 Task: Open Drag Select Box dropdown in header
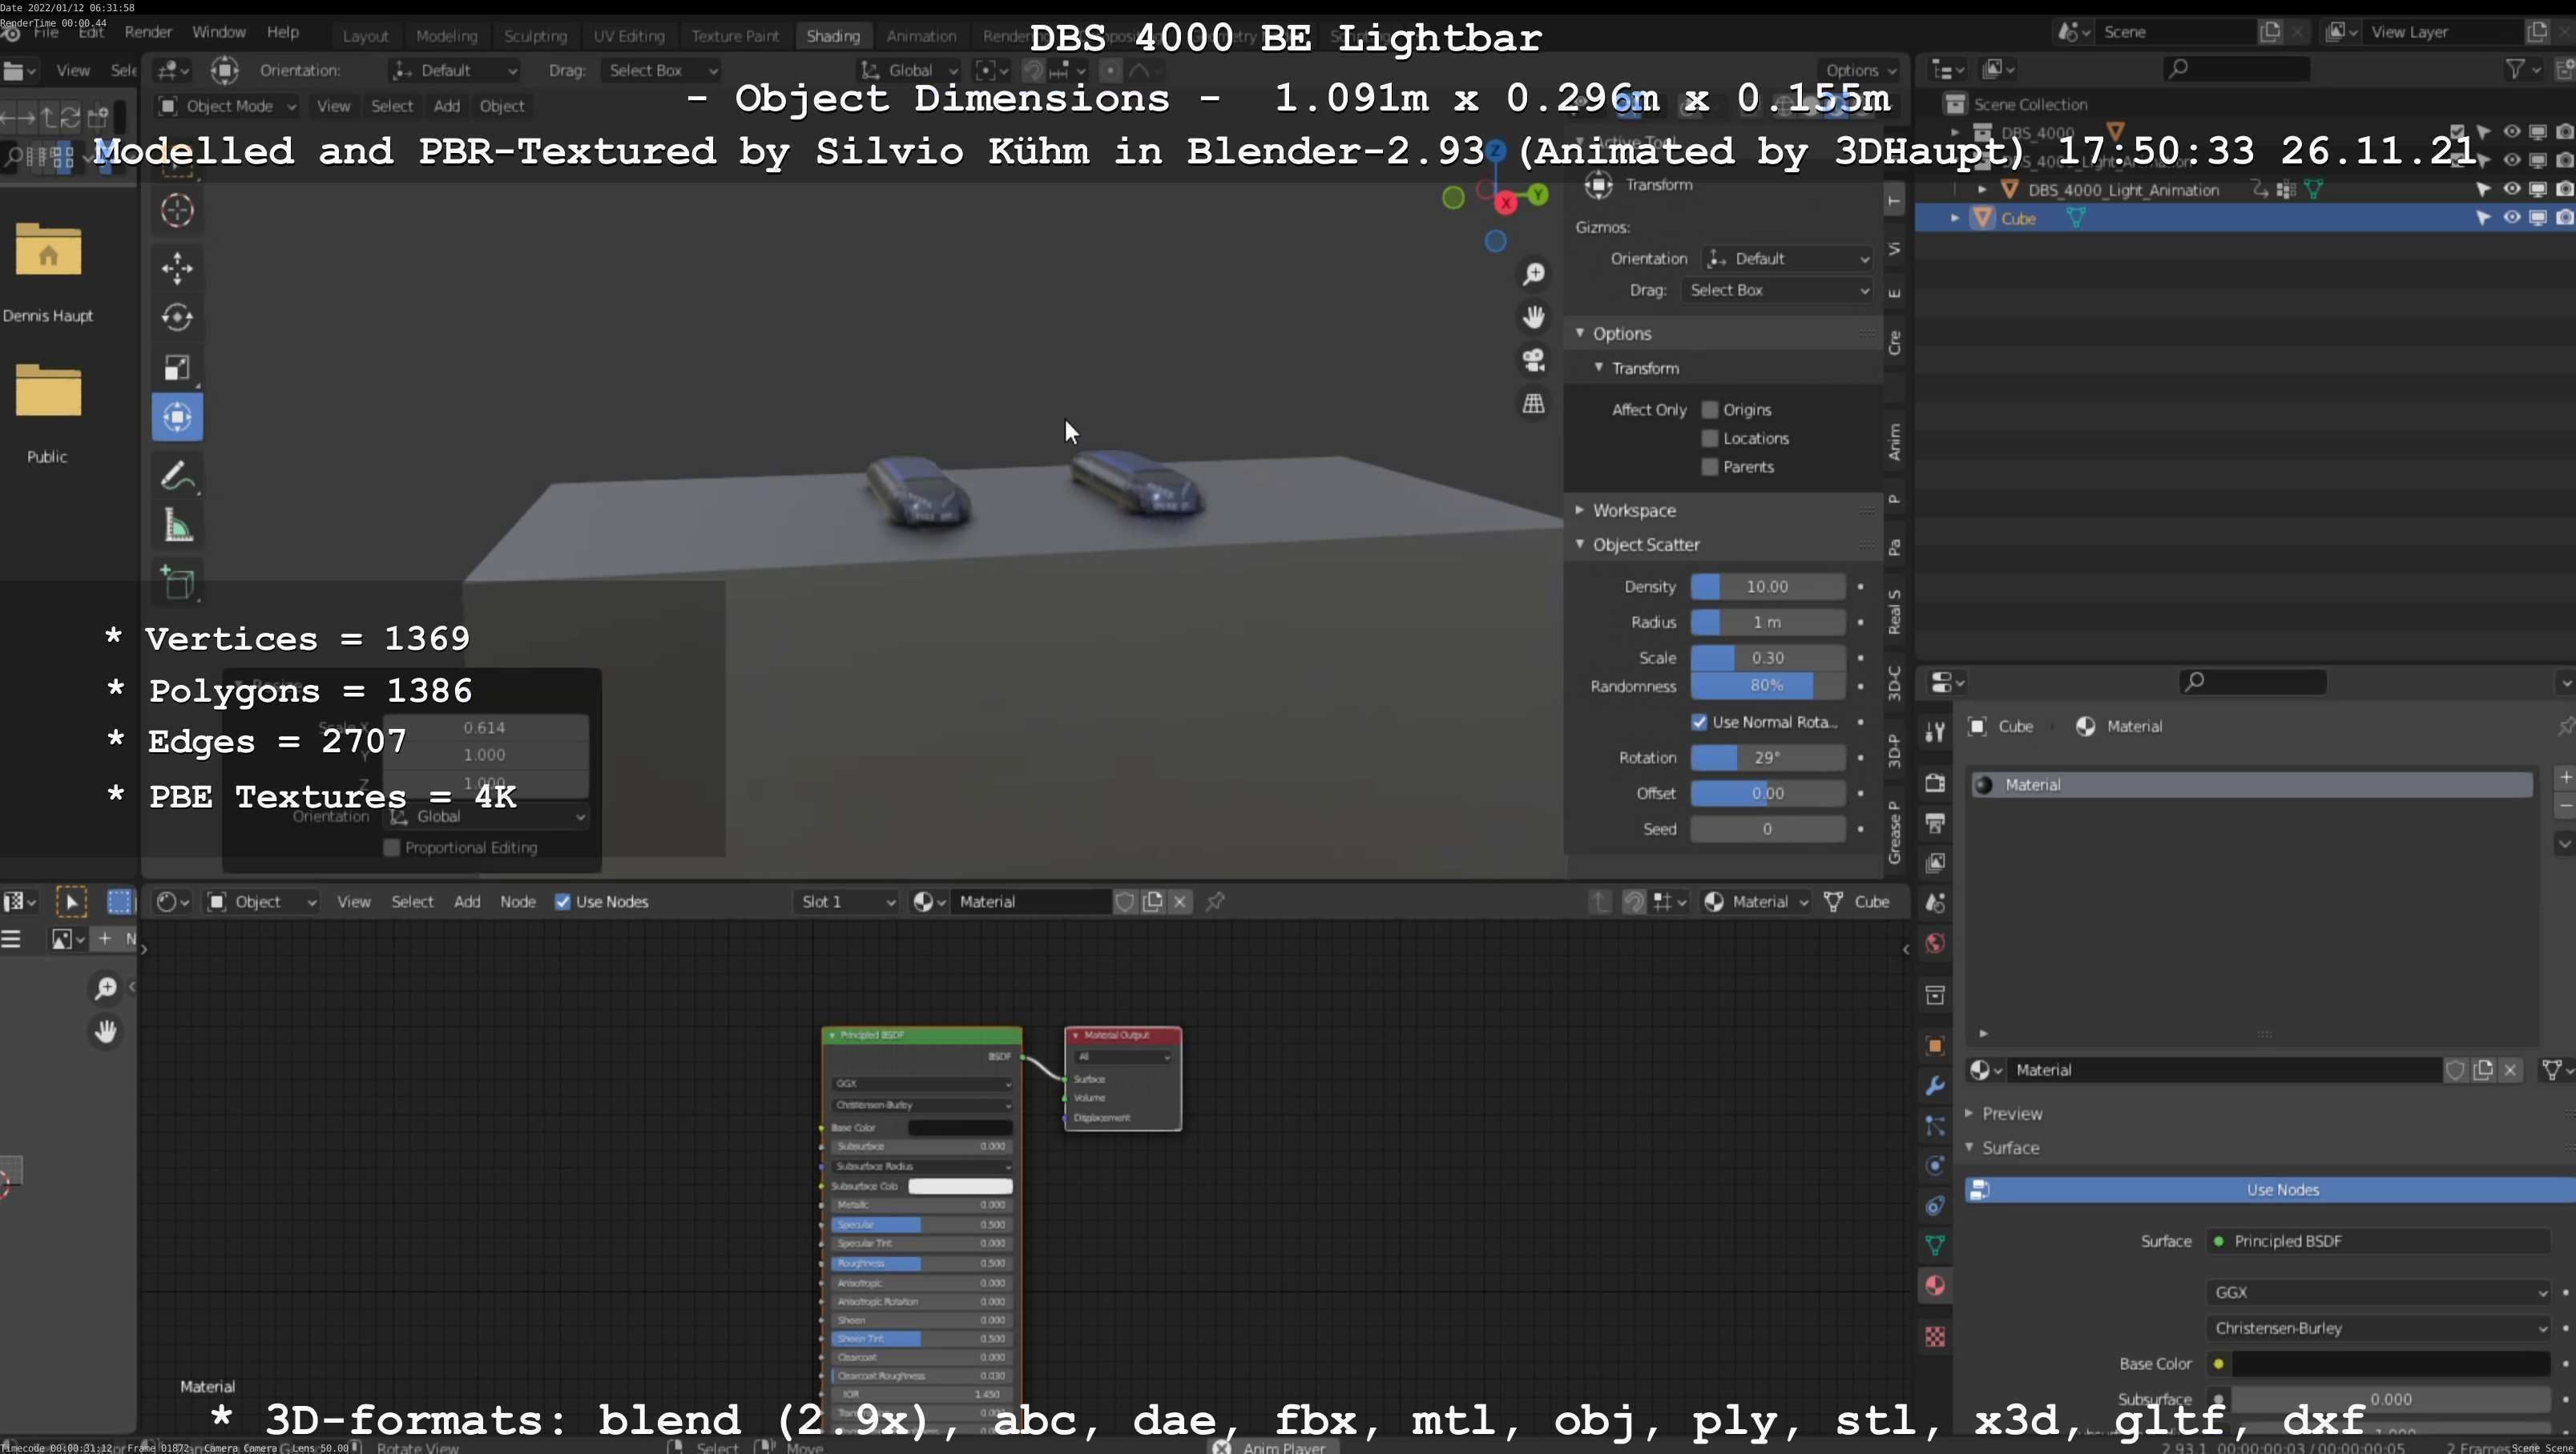click(661, 70)
